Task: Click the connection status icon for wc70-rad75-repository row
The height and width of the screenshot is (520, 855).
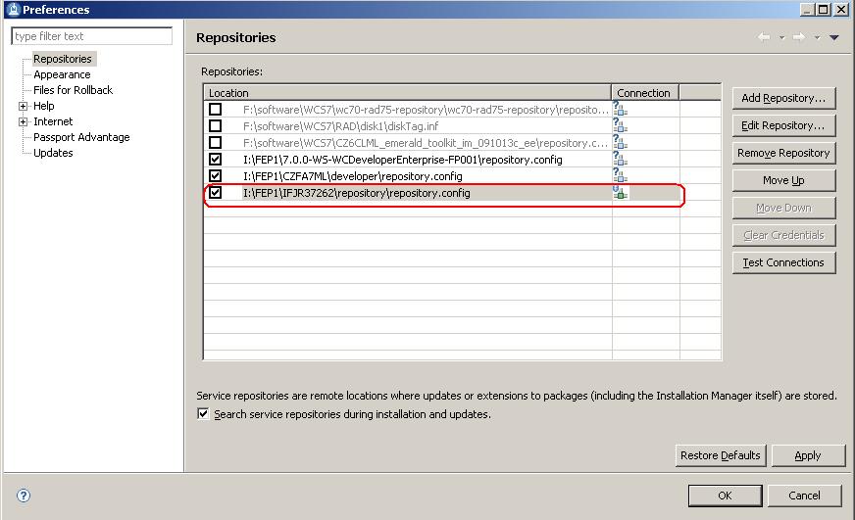Action: point(620,109)
